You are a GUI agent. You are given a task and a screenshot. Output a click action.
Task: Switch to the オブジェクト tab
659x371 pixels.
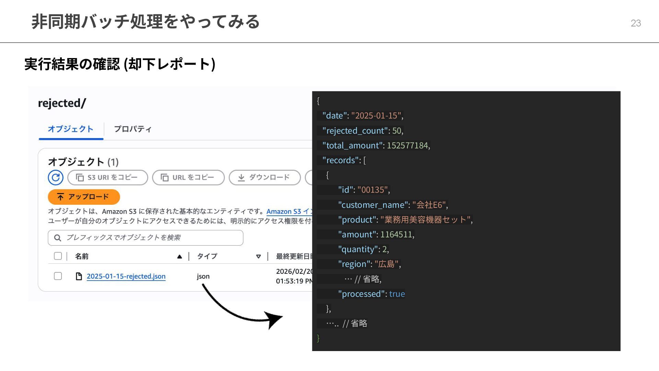click(x=70, y=129)
